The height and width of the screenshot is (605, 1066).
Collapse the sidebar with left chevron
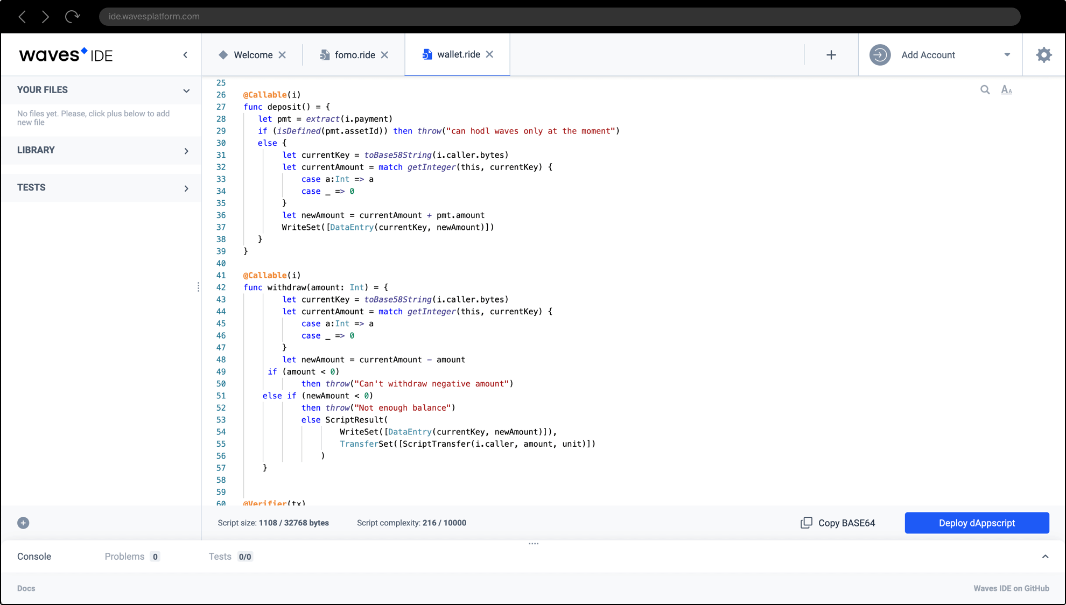pyautogui.click(x=185, y=55)
